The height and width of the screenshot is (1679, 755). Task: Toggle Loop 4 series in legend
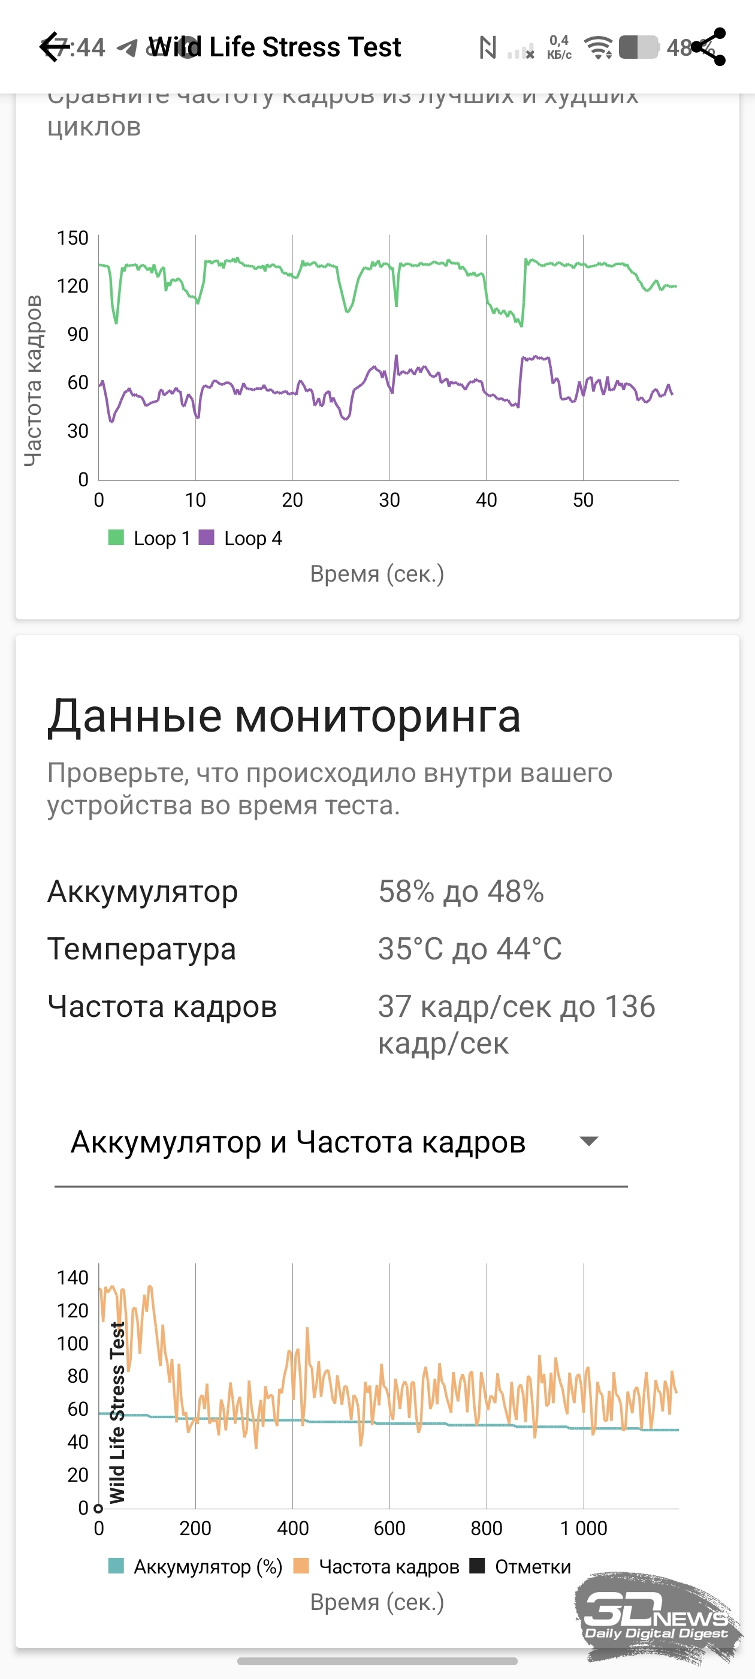coord(240,538)
